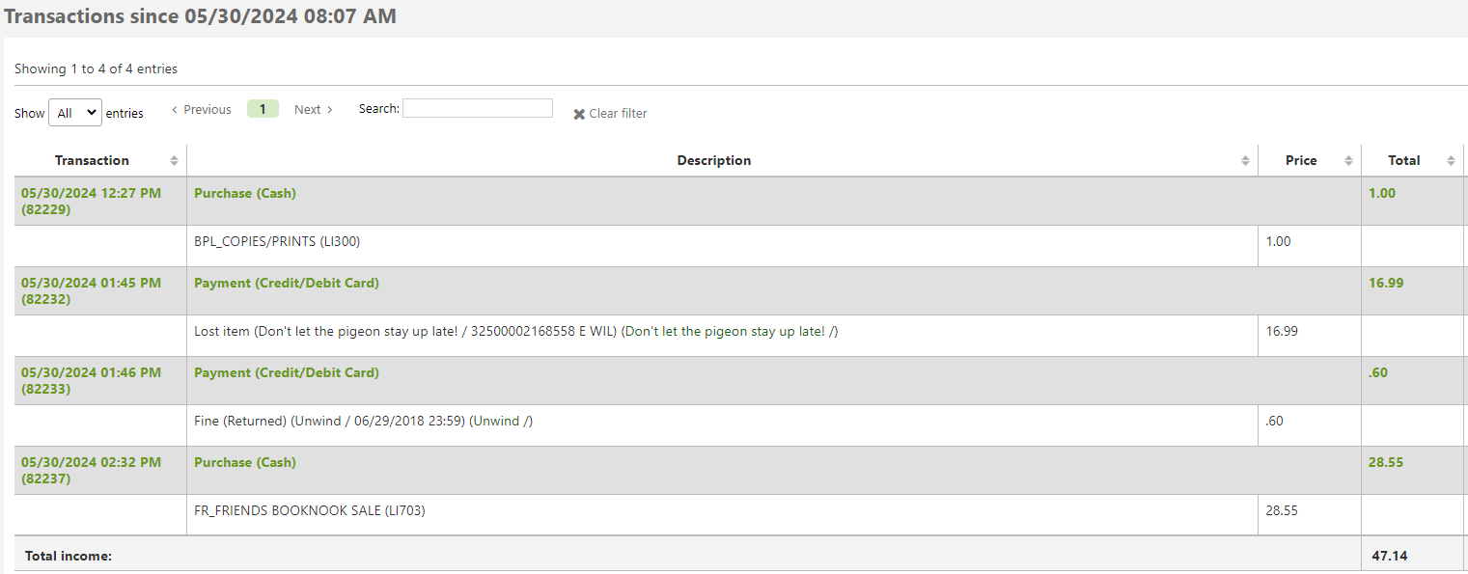Select transaction 82229 at 12:27 PM
Screen dimensions: 1468x574
(91, 201)
